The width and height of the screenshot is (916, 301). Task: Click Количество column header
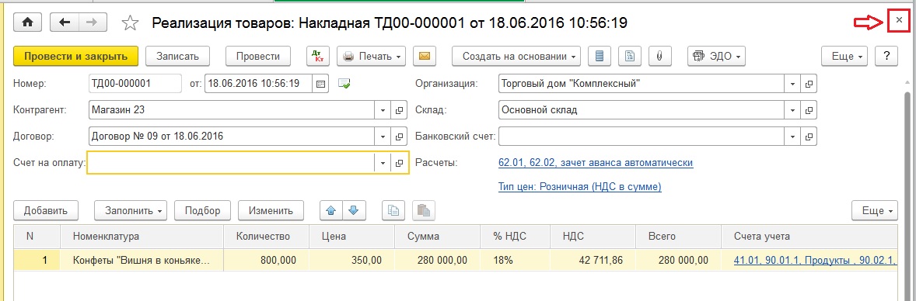pos(267,237)
